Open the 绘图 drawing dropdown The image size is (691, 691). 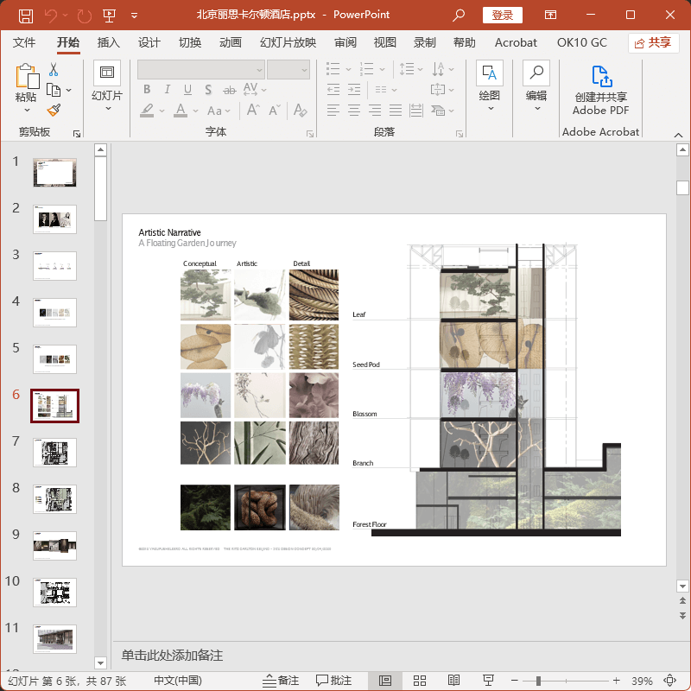coord(490,108)
